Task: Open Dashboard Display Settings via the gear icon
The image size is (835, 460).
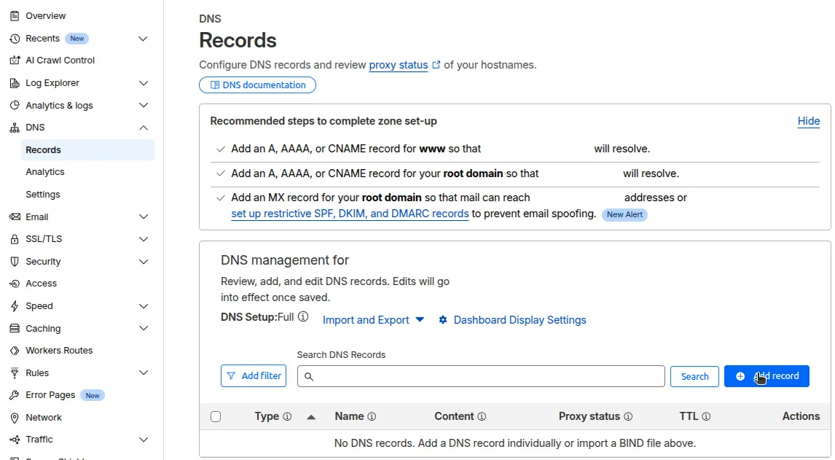Action: click(443, 319)
